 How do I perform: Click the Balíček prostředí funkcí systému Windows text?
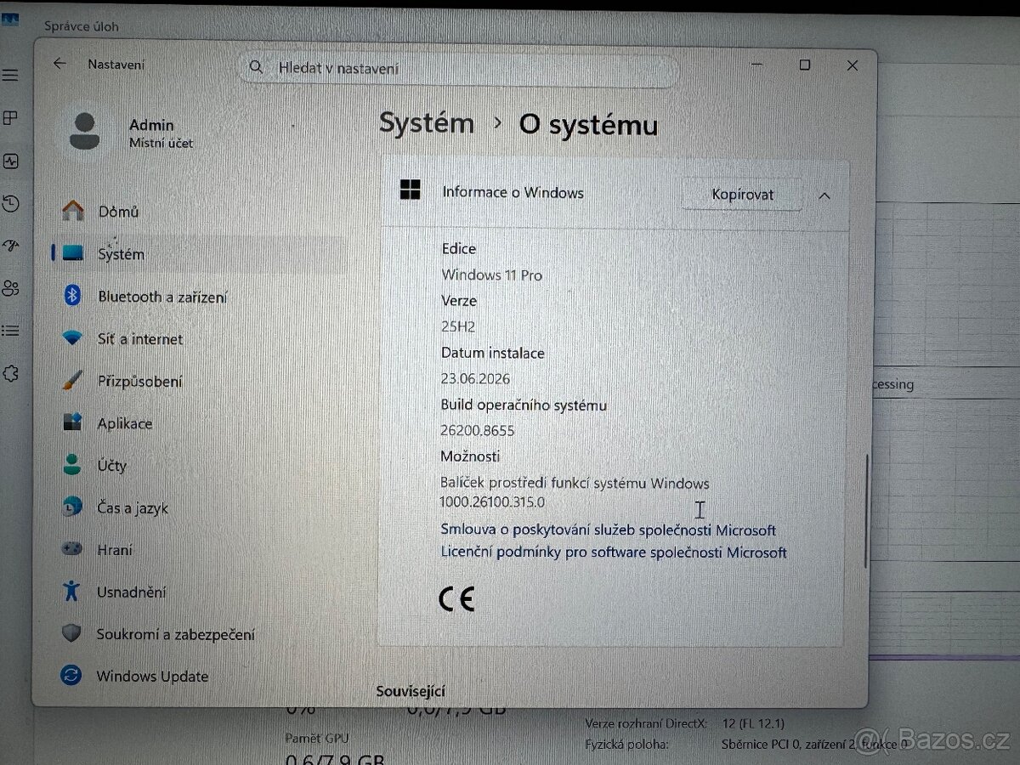575,483
